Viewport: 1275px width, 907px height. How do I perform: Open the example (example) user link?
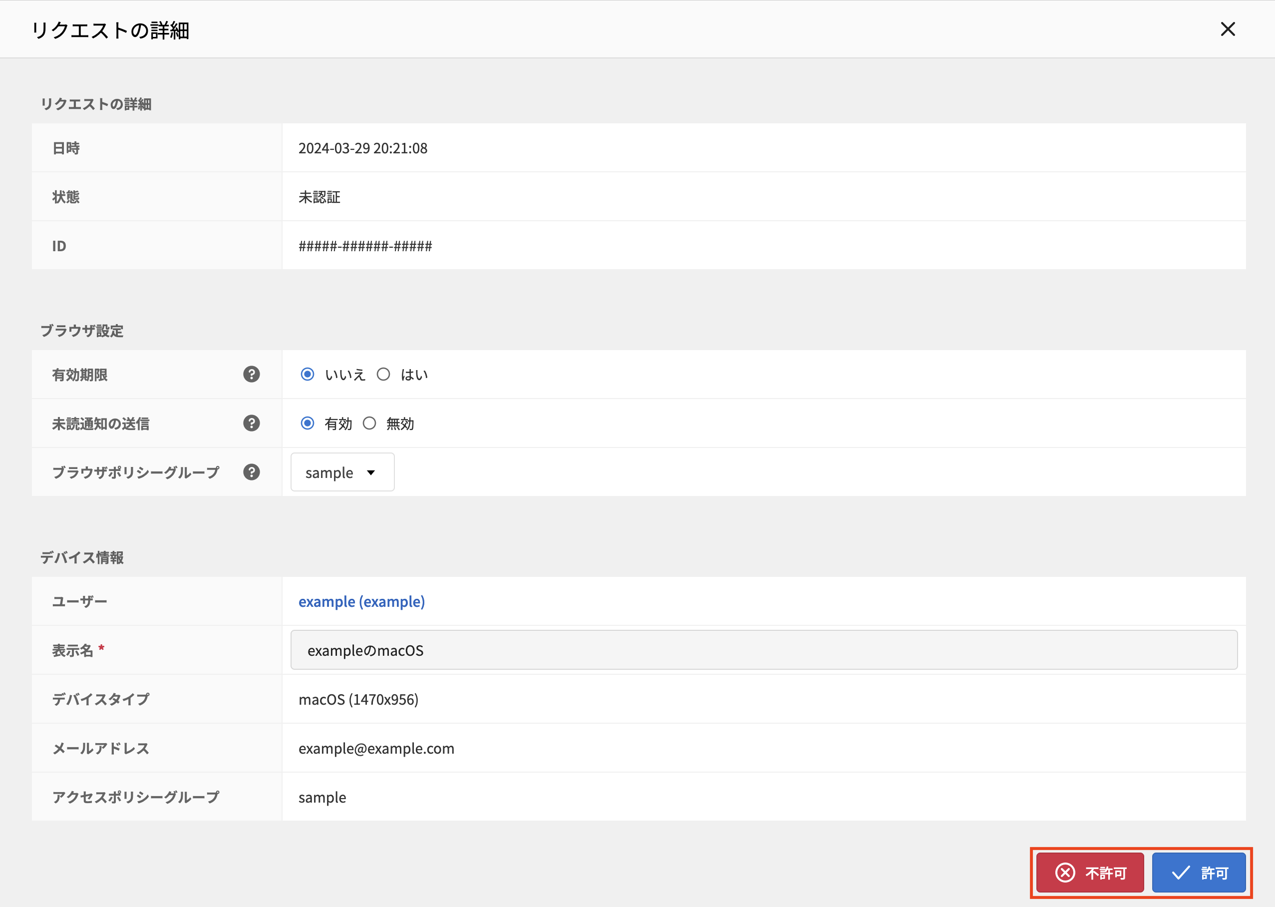coord(361,601)
